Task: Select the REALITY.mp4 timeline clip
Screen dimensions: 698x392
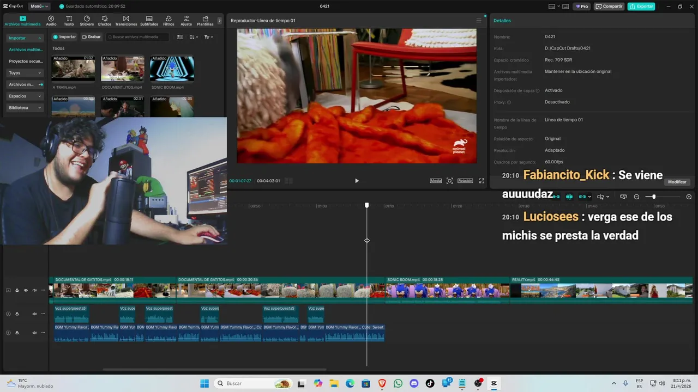Action: tap(601, 289)
